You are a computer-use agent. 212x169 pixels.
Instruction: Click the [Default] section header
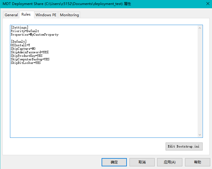19,42
